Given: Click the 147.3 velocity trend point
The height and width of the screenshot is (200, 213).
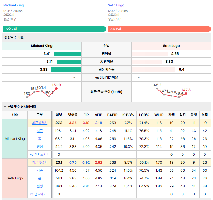Looking at the screenshot, I should coord(186,94).
